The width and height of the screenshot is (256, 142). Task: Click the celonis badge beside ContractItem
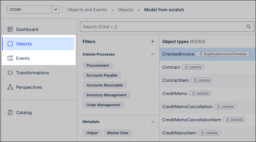tap(202, 81)
